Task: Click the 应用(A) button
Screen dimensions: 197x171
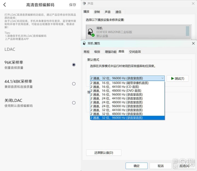Action: pos(184,166)
